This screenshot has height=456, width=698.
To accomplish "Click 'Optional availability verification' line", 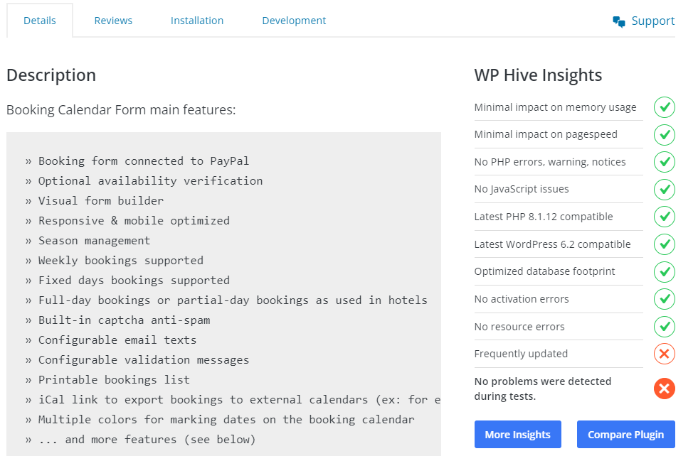I will (x=144, y=181).
